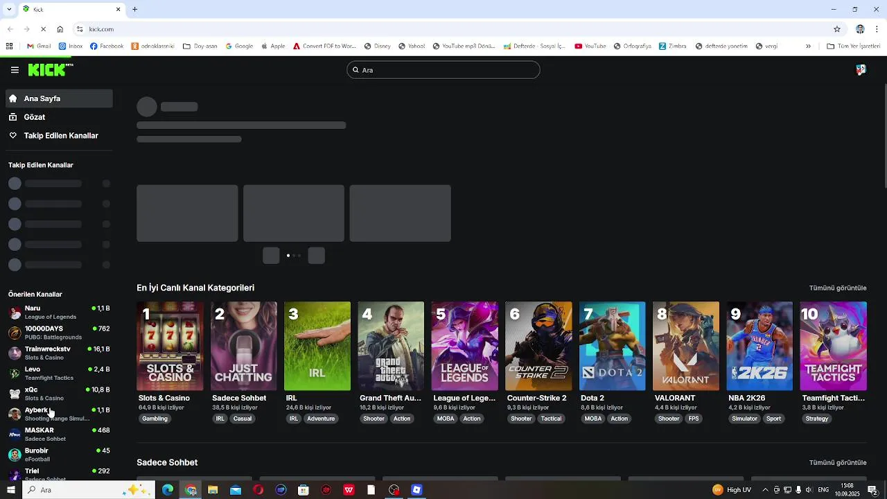Open MASKAR channel in sidebar

[x=59, y=435]
